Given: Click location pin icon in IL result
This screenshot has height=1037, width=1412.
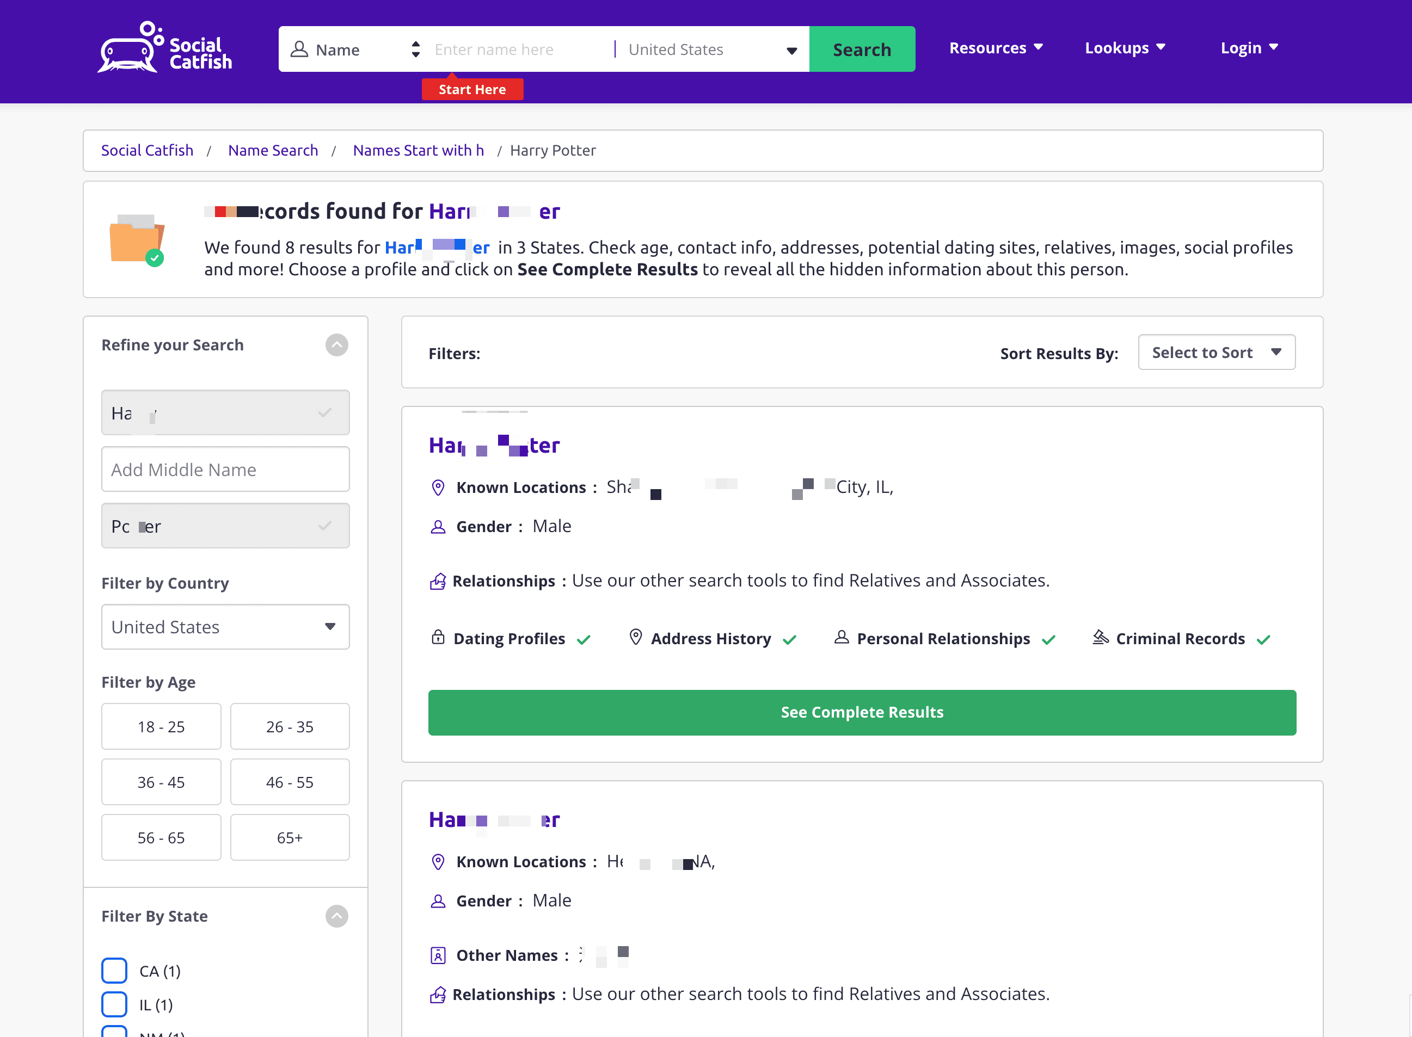Looking at the screenshot, I should 438,487.
